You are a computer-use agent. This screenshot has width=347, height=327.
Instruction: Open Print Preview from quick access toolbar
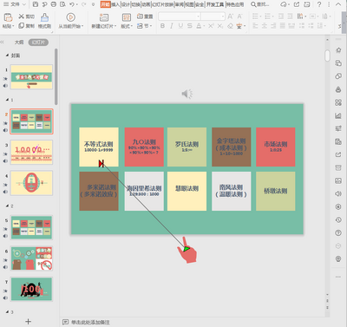(x=62, y=4)
